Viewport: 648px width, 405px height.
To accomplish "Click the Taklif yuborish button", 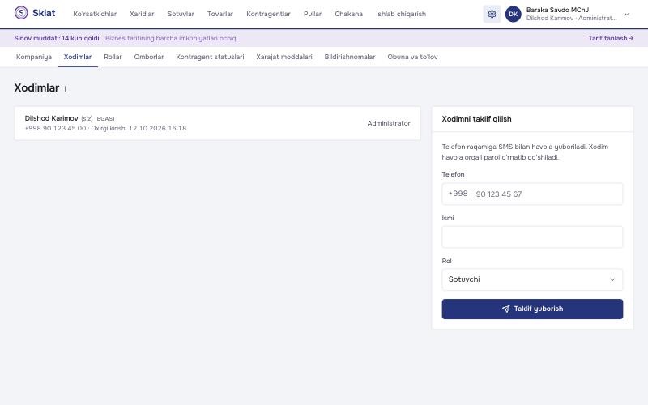I will (x=532, y=309).
